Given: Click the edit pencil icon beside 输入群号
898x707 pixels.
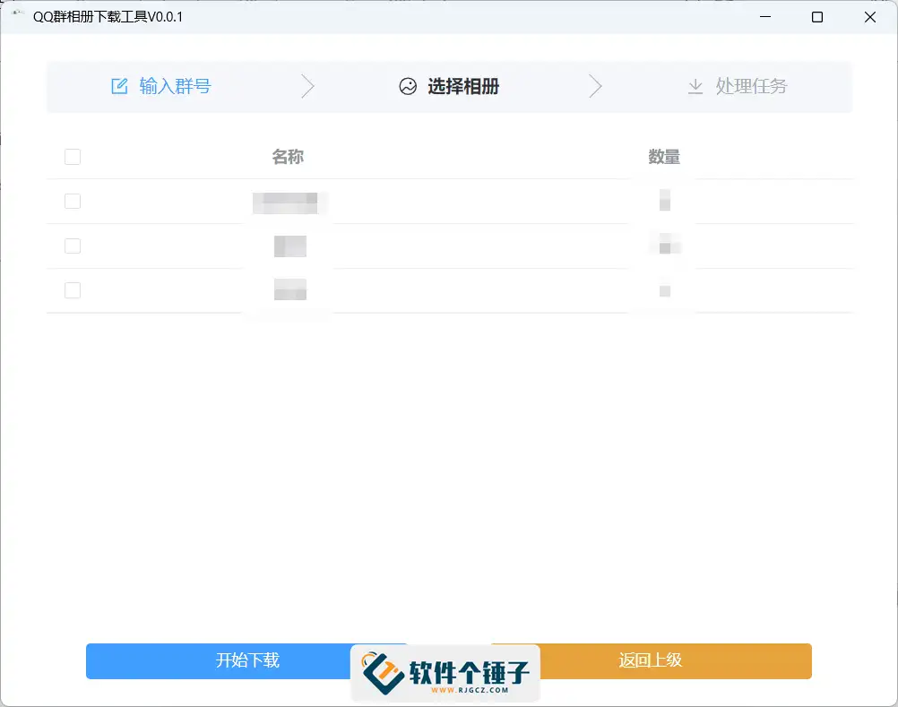Looking at the screenshot, I should 119,86.
